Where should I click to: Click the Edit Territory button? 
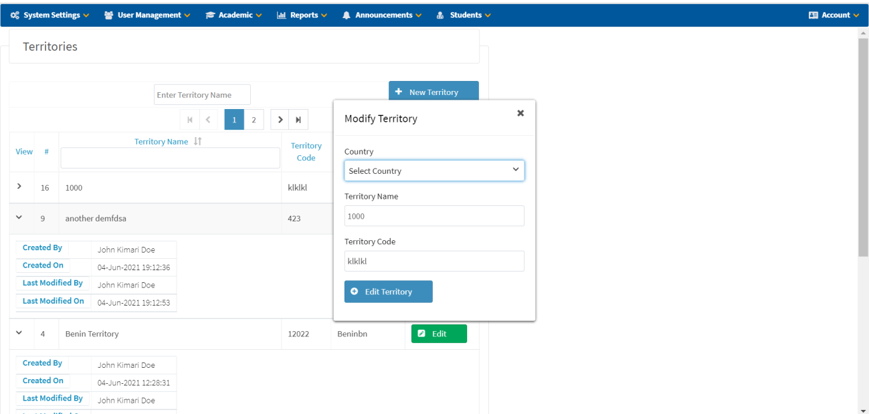tap(388, 292)
